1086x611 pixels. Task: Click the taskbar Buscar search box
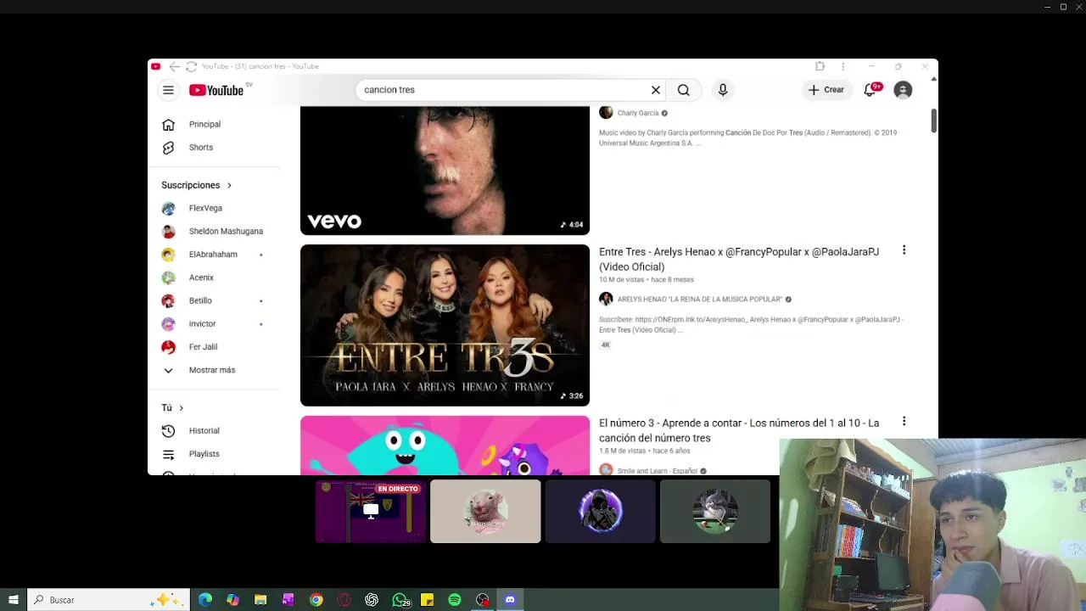(x=108, y=600)
